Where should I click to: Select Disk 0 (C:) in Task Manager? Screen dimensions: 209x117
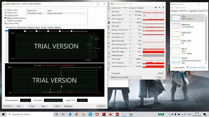[x=188, y=34]
